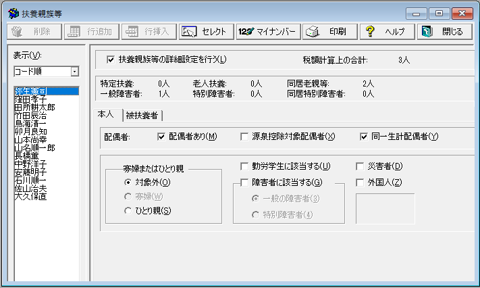The height and width of the screenshot is (288, 480).
Task: Toggle 扶養親族等の詳細設定を行う checkbox
Action: (111, 59)
